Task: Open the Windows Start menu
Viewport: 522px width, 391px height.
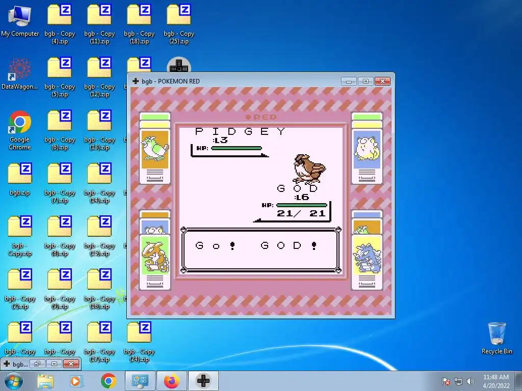Action: (14, 381)
